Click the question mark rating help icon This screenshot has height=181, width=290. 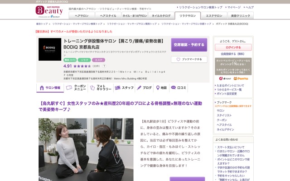pos(104,66)
